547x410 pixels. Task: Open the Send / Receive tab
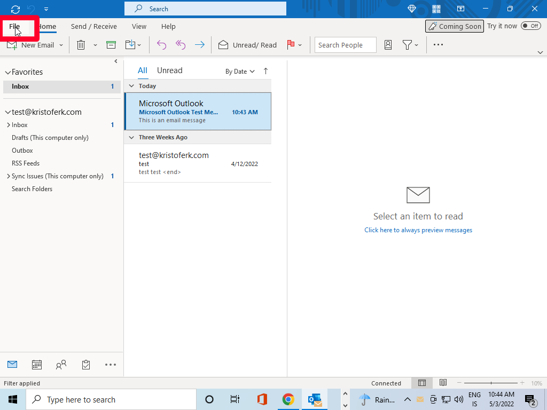[93, 26]
